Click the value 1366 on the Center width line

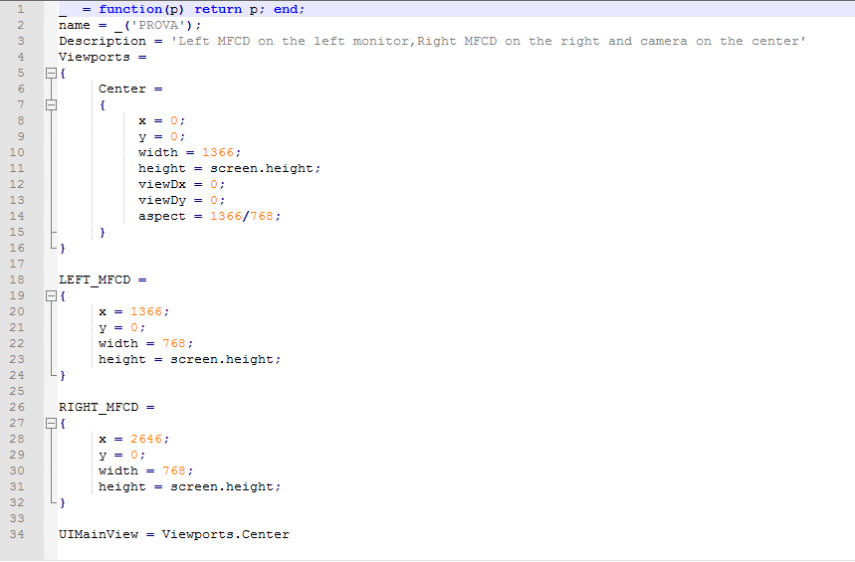point(218,152)
